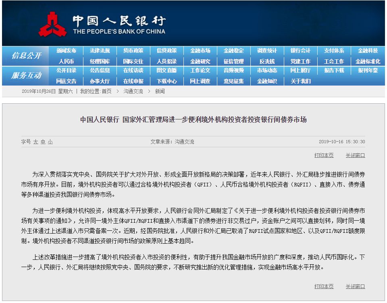This screenshot has width=387, height=303.
Task: Open 在线申报 navigation link
Action: [133, 81]
